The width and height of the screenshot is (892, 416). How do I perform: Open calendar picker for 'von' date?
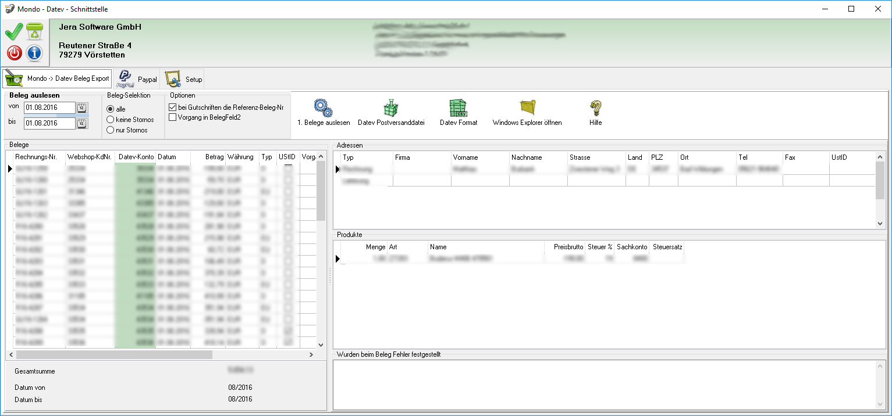(82, 108)
